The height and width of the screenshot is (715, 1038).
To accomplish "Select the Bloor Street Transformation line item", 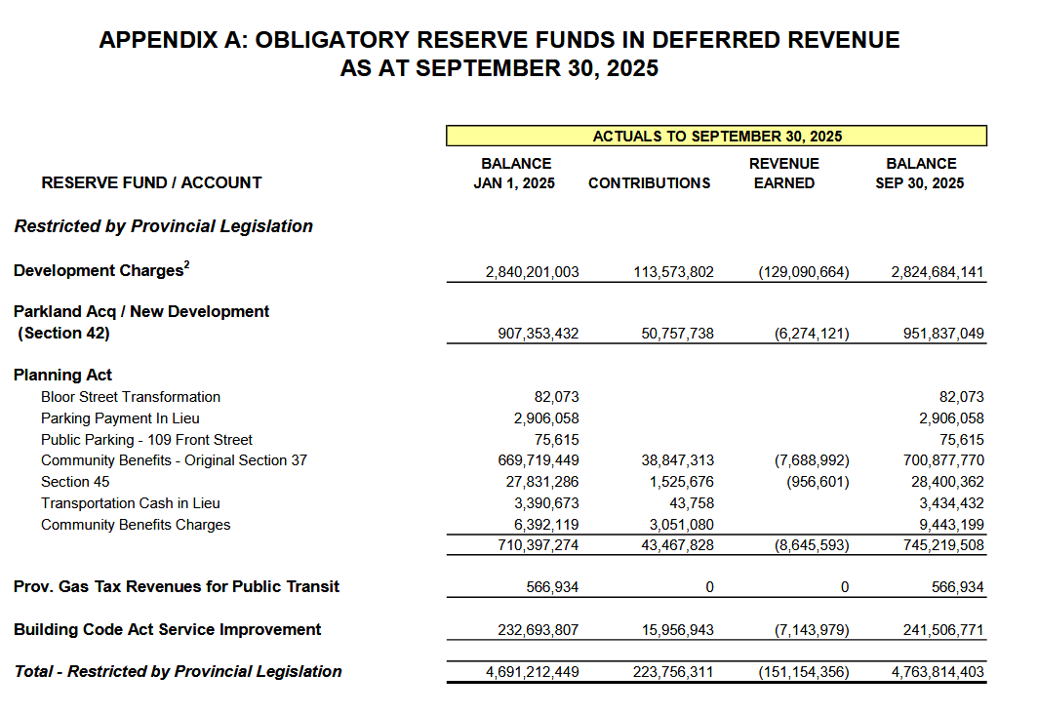I will pyautogui.click(x=131, y=397).
